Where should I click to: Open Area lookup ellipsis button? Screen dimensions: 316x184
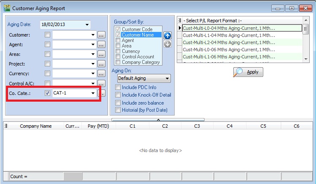click(x=101, y=54)
